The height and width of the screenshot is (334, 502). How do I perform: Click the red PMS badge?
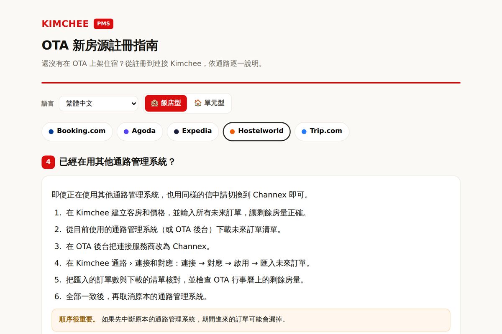103,24
